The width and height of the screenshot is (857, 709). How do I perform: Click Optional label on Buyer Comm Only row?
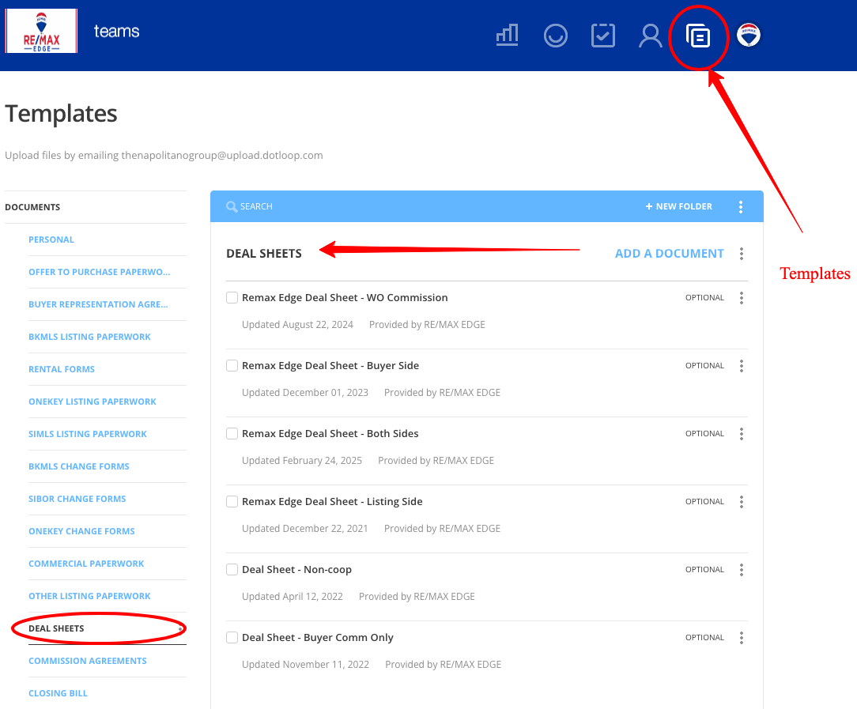[x=704, y=637]
